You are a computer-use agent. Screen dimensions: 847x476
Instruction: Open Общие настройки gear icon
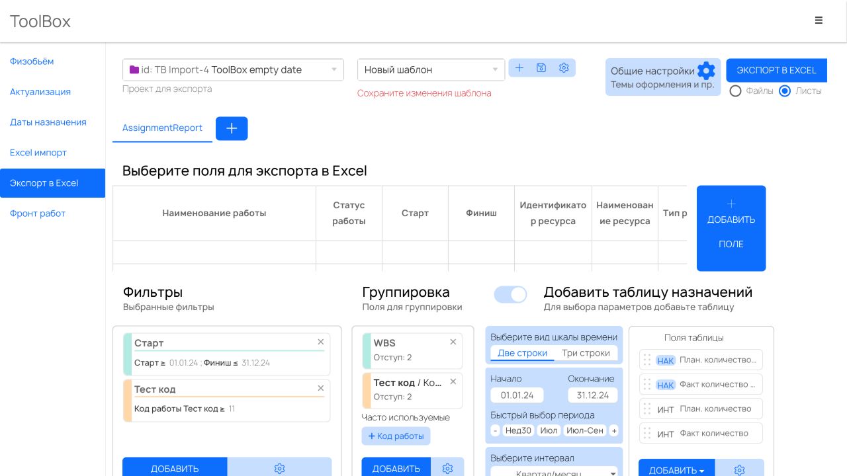pos(706,70)
